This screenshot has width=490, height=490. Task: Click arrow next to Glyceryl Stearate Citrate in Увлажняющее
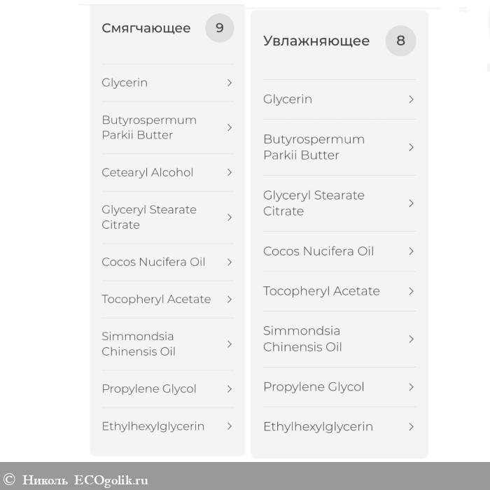tap(411, 203)
